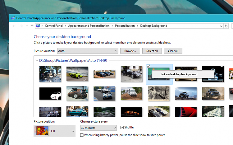Image resolution: width=233 pixels, height=145 pixels.
Task: Open the Picture position Fill dropdown
Action: pos(55,131)
